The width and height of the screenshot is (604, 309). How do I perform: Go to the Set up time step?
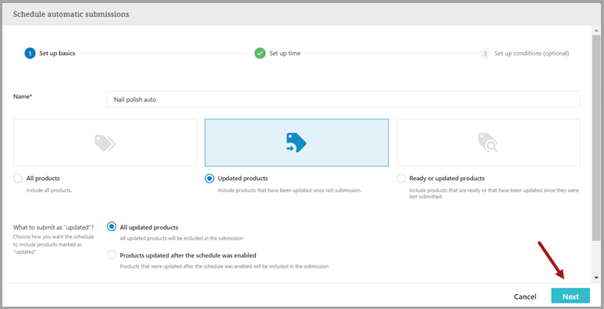(x=285, y=53)
